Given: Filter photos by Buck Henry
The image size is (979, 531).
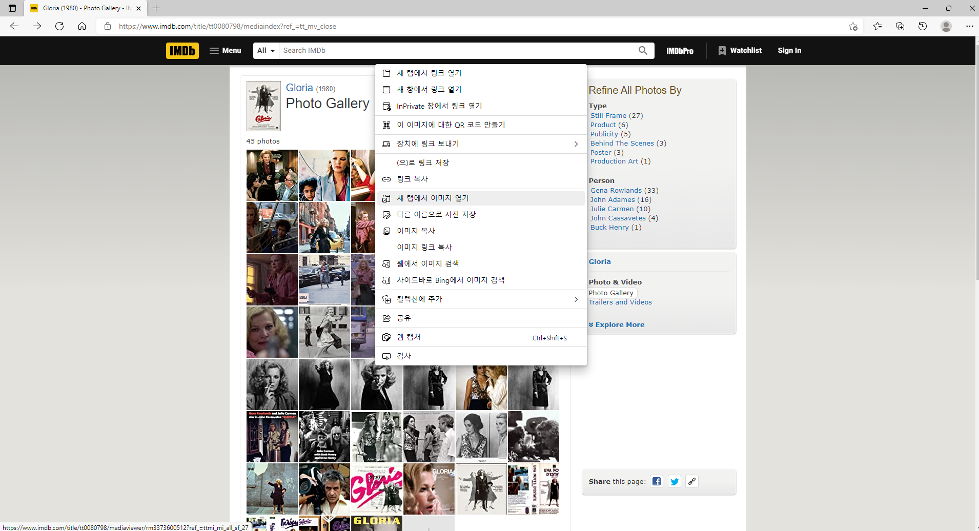Looking at the screenshot, I should click(x=609, y=228).
